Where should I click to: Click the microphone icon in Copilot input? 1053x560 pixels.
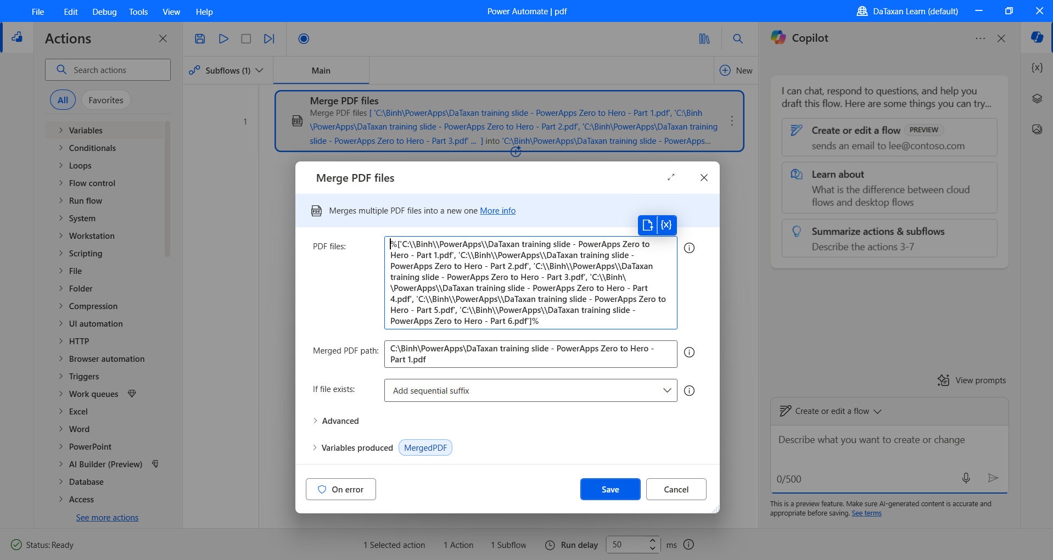[x=966, y=478]
